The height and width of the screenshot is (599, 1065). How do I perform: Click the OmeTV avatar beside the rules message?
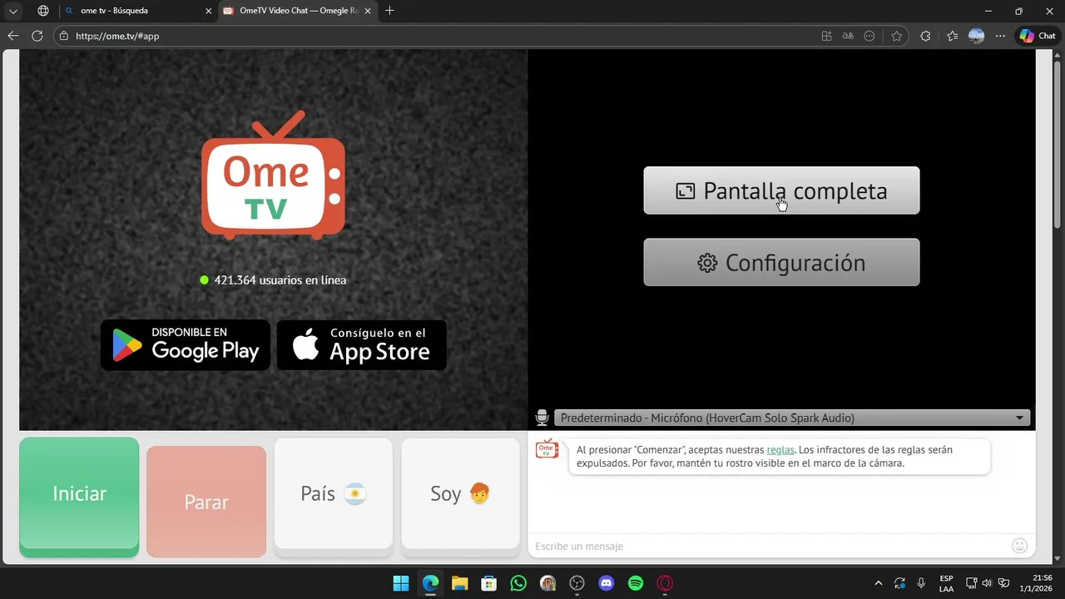click(x=547, y=449)
